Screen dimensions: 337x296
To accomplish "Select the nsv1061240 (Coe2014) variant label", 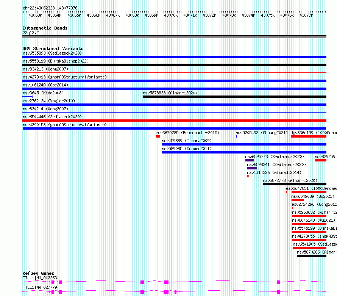I will (45, 85).
